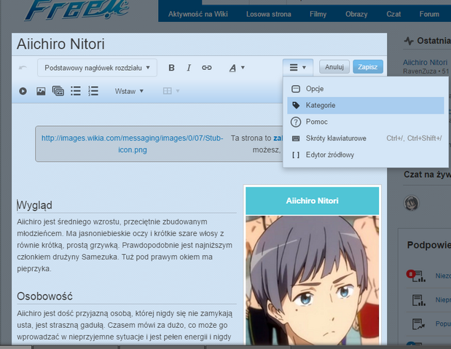This screenshot has height=349, width=451.
Task: Open Aktywność na Wiki tab
Action: coord(198,14)
